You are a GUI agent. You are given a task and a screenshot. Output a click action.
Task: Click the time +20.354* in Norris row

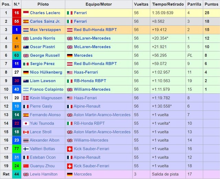(x=160, y=38)
